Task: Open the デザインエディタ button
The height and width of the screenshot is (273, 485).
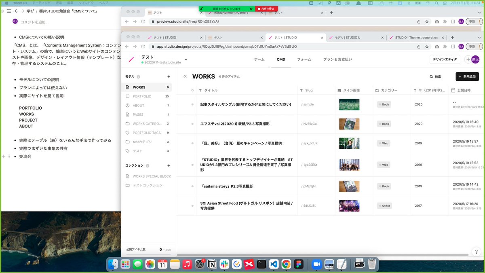Action: click(x=445, y=59)
